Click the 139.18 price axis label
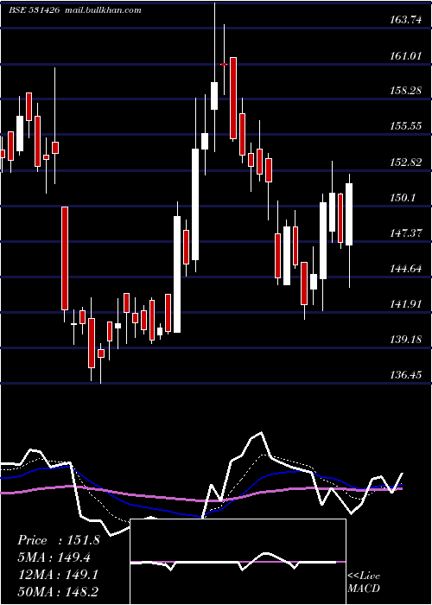The image size is (432, 605). 405,340
